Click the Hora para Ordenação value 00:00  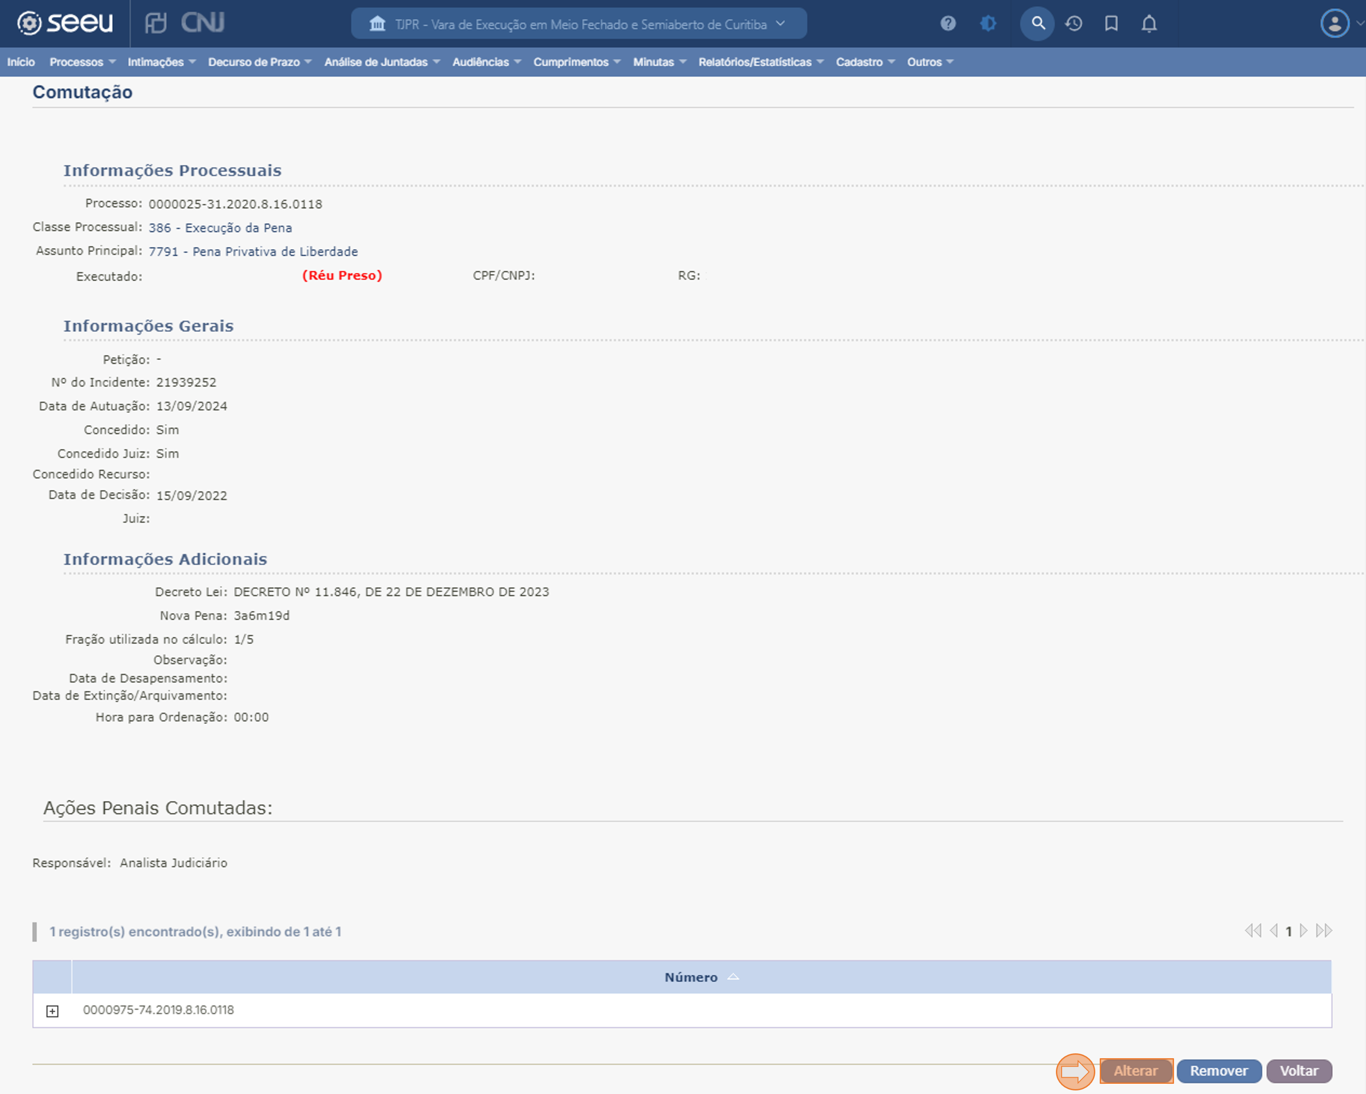pyautogui.click(x=252, y=717)
